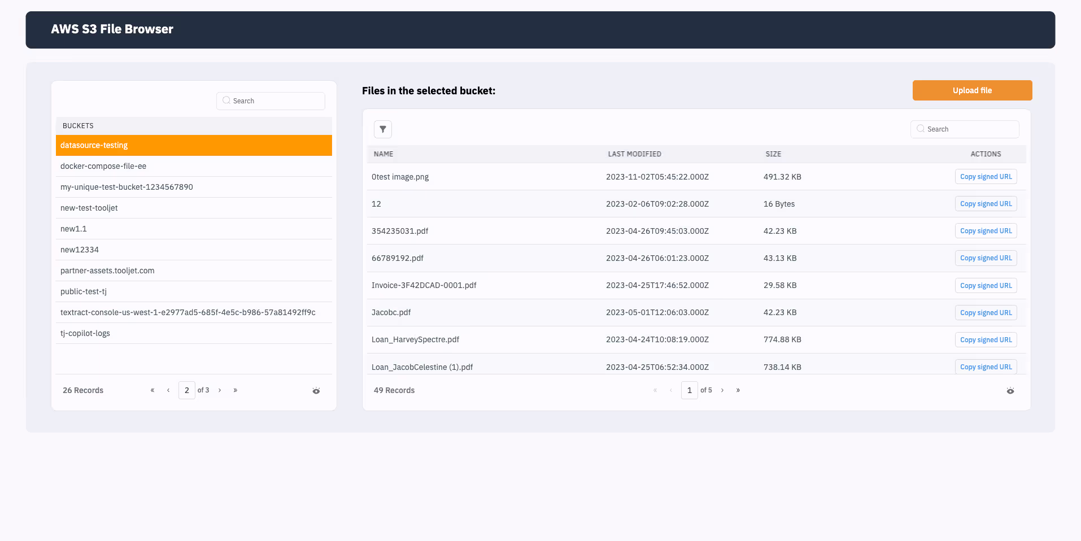Sort files by Last Modified column header
The image size is (1081, 541).
634,154
